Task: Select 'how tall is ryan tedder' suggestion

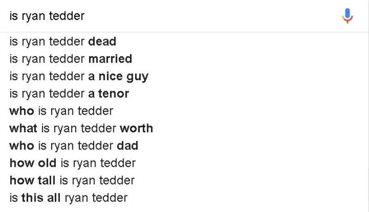Action: pyautogui.click(x=72, y=180)
